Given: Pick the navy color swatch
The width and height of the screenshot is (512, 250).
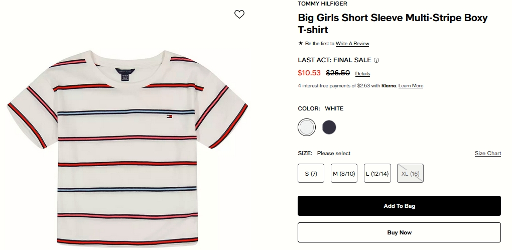Looking at the screenshot, I should 329,128.
